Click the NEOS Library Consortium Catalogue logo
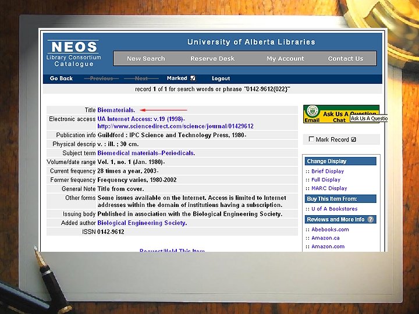This screenshot has width=419, height=314. (x=74, y=53)
